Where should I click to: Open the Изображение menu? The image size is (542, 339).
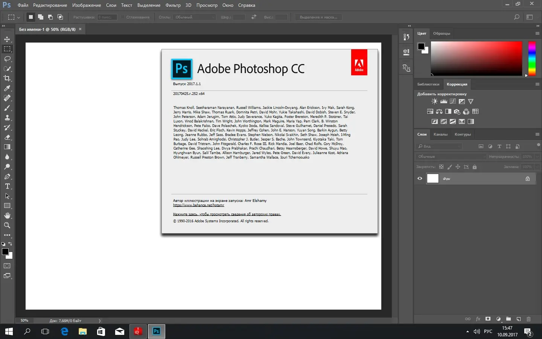(x=87, y=5)
